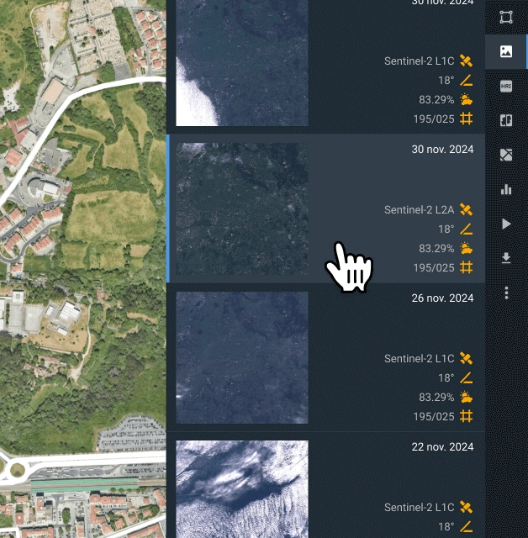Open the three-dot more options menu

point(506,293)
